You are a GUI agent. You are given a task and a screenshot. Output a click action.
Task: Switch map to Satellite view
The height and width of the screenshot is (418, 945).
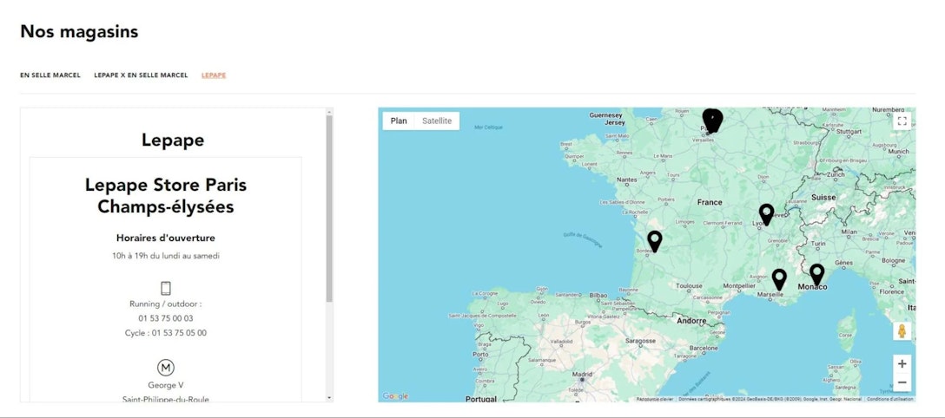pos(437,121)
